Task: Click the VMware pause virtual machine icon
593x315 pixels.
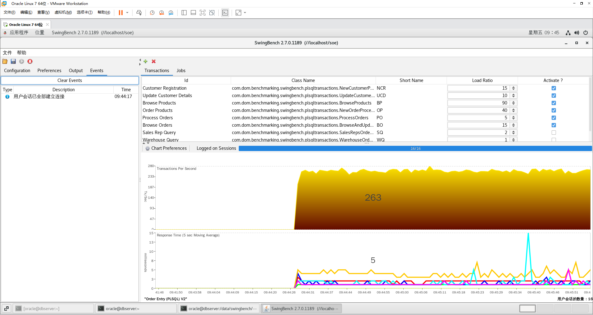Action: 121,13
